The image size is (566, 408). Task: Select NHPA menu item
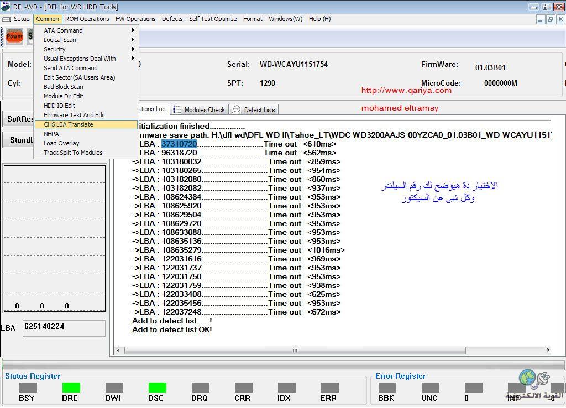click(86, 134)
